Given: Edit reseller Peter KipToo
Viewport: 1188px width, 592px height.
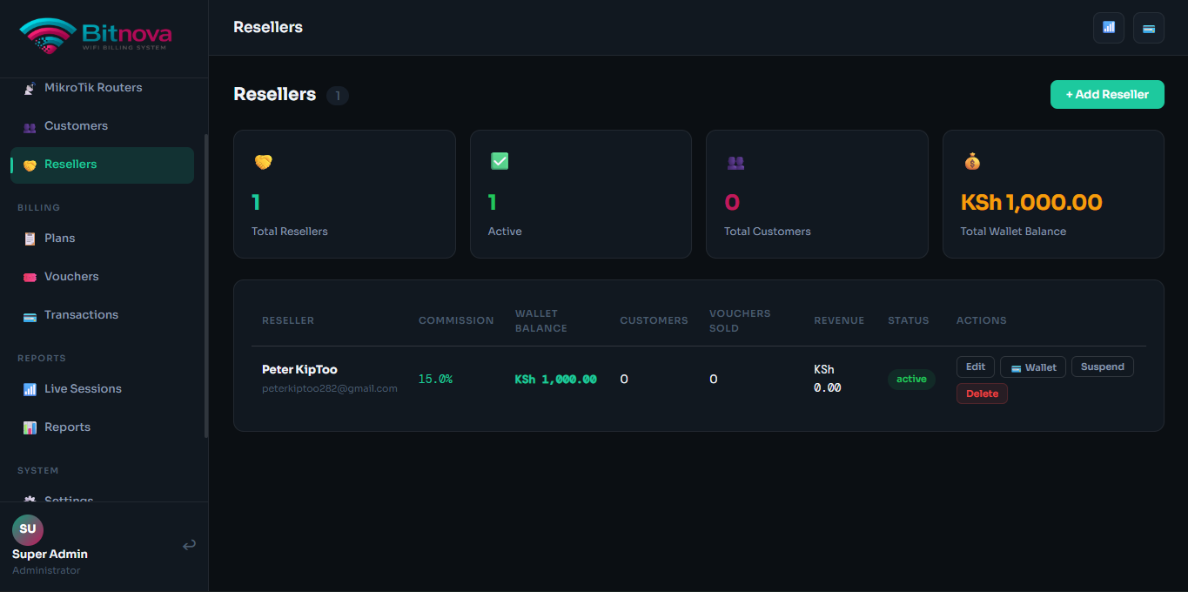Looking at the screenshot, I should point(976,367).
